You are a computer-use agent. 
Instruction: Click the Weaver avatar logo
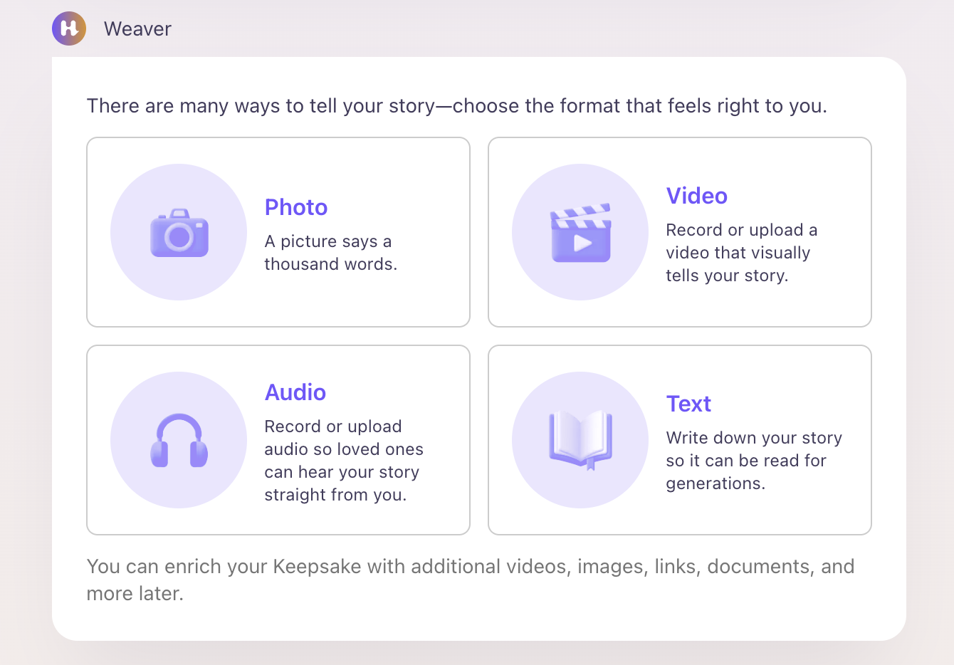pos(69,28)
